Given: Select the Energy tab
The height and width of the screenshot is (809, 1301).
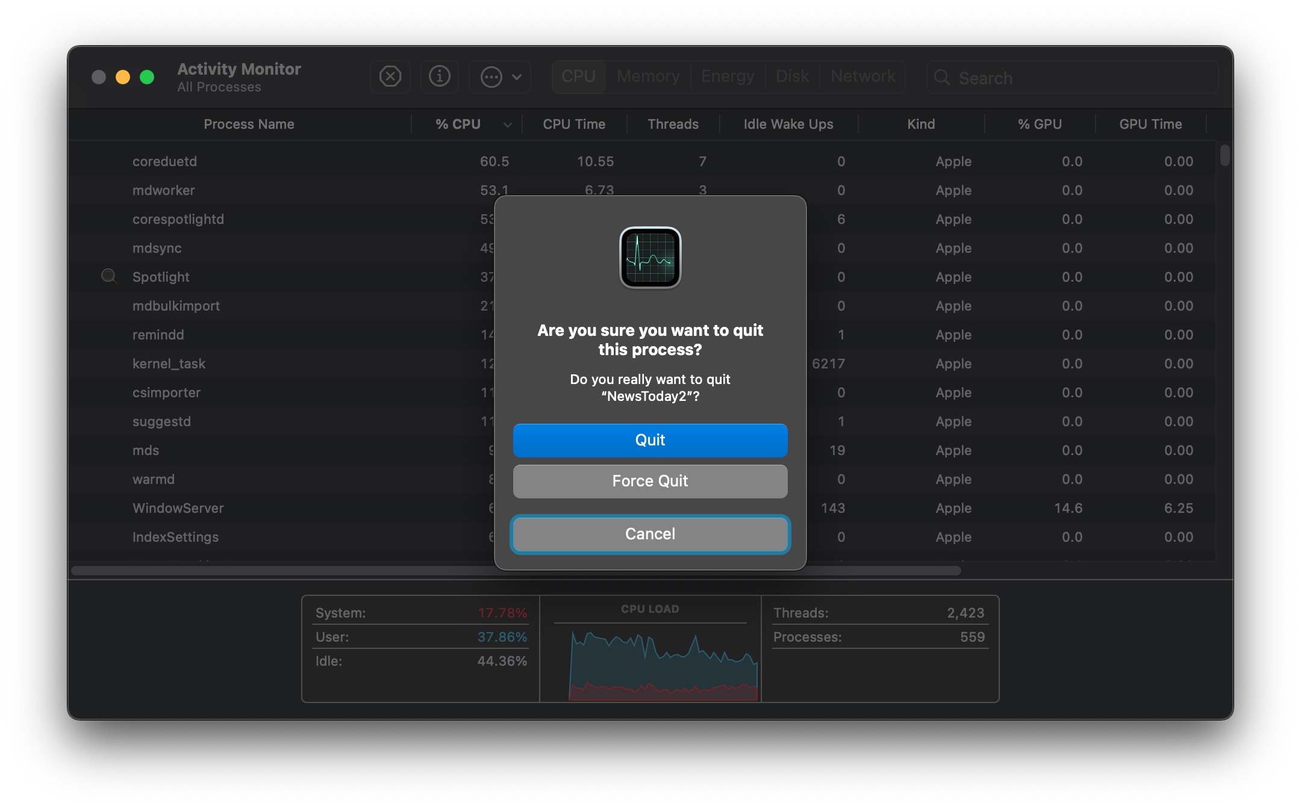Looking at the screenshot, I should pyautogui.click(x=728, y=76).
